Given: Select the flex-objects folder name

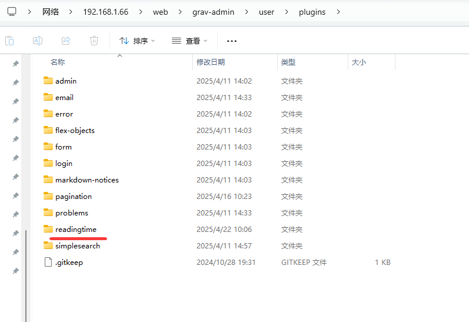Looking at the screenshot, I should [75, 131].
